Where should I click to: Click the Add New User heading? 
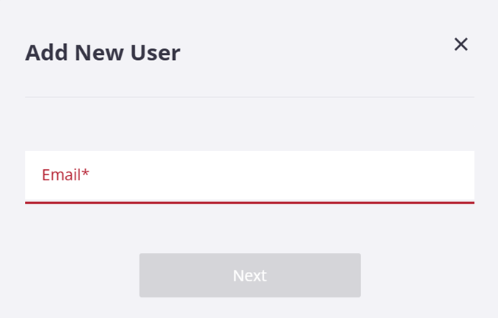103,53
